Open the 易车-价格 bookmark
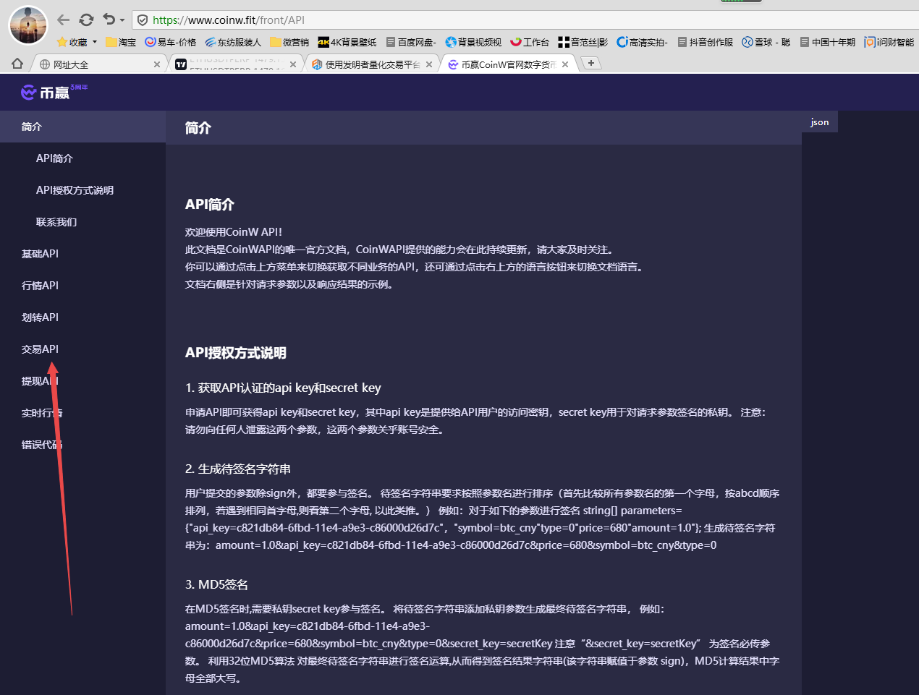Viewport: 919px width, 695px height. [170, 42]
